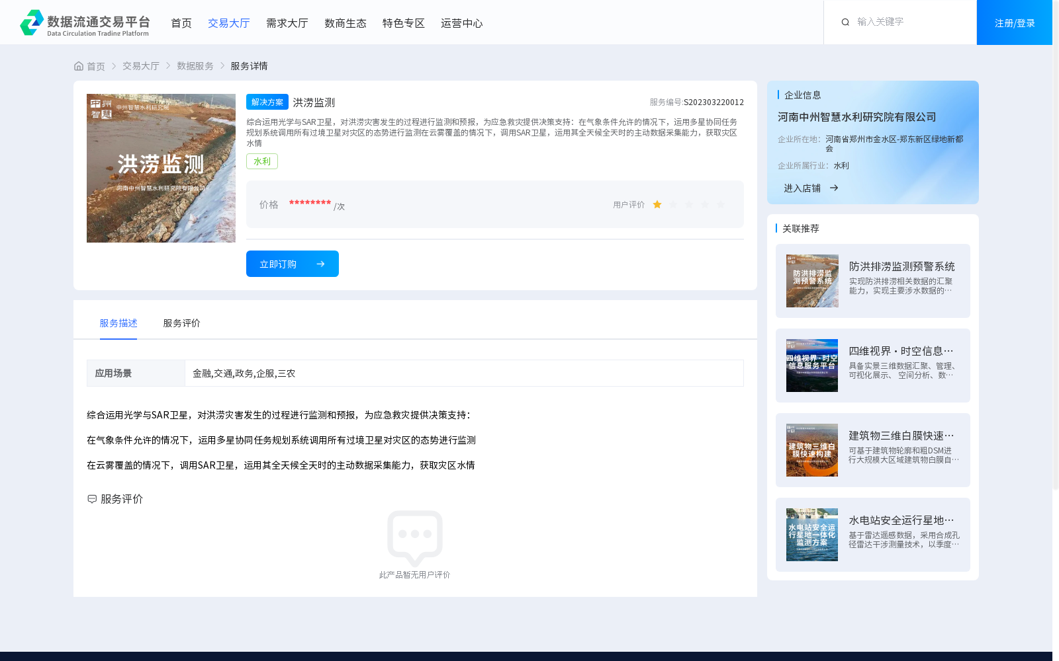Click the 应用场景 table label
The width and height of the screenshot is (1059, 661).
pos(136,373)
